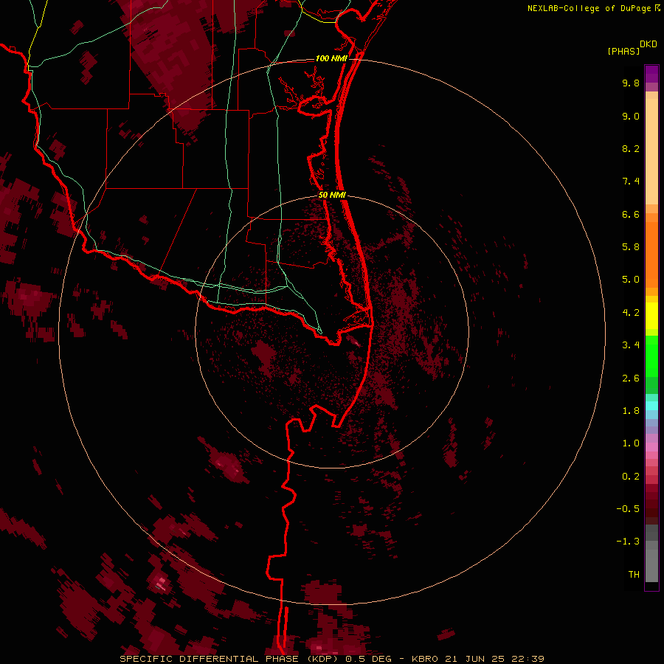This screenshot has width=664, height=664.
Task: Click the bright green color bar segment
Action: [x=651, y=356]
